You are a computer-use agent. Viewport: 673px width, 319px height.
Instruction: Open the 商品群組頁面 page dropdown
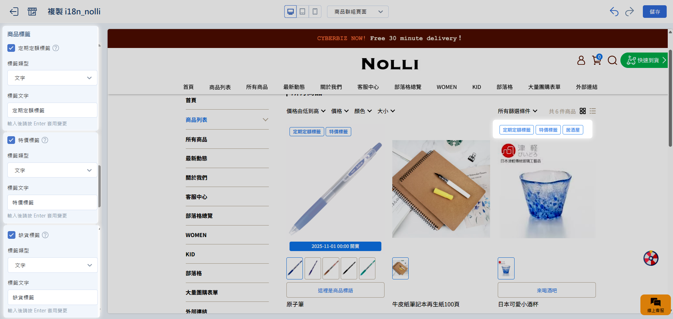click(x=358, y=12)
